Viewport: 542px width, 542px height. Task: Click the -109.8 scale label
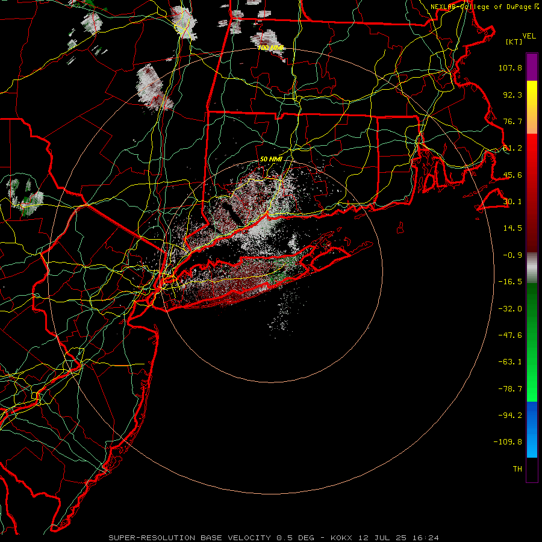click(508, 442)
